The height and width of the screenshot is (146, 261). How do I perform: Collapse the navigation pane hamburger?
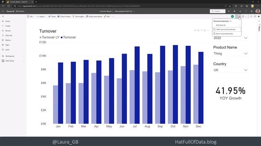(3, 16)
